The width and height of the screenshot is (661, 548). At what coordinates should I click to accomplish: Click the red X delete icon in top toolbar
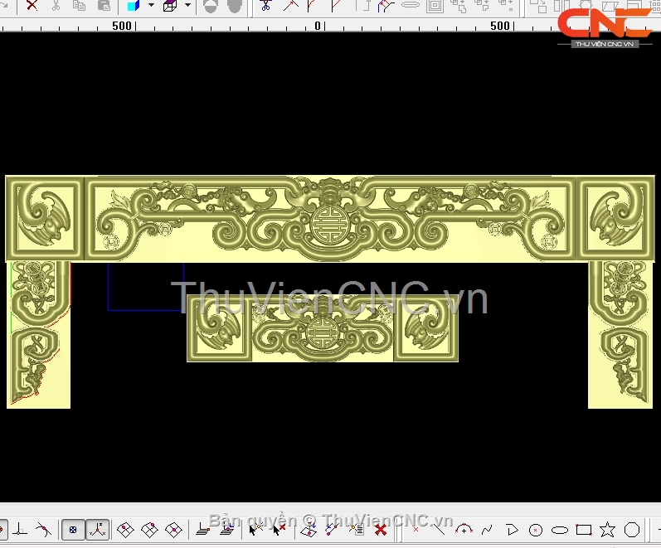[32, 5]
